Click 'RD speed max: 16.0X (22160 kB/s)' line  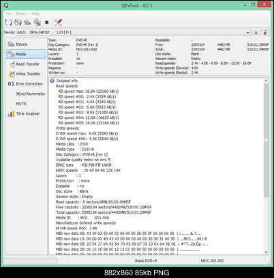(x=89, y=92)
